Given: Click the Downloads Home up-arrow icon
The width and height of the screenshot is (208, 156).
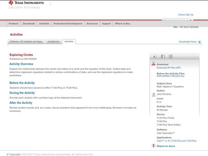Looking at the screenshot, I should pyautogui.click(x=199, y=42).
